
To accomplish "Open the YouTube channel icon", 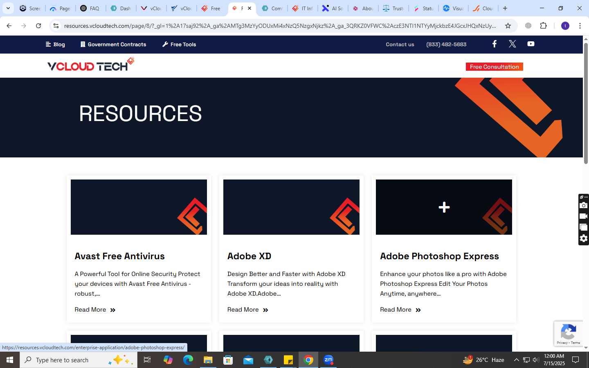I will pos(531,44).
